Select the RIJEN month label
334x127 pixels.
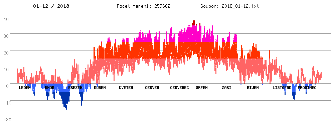coord(253,88)
